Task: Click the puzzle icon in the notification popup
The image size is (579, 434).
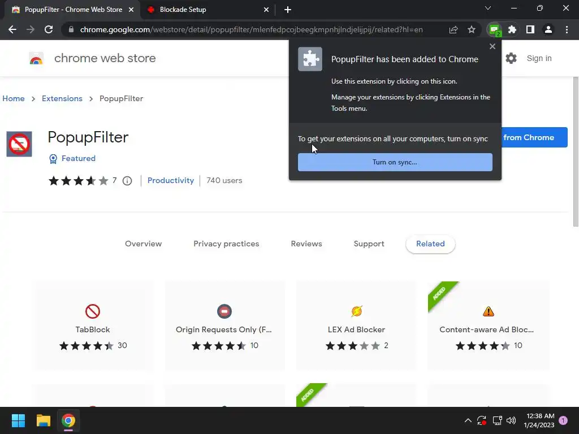Action: tap(310, 59)
